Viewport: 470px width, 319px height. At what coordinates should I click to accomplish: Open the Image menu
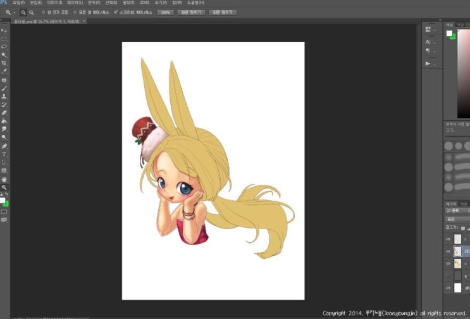tap(54, 3)
